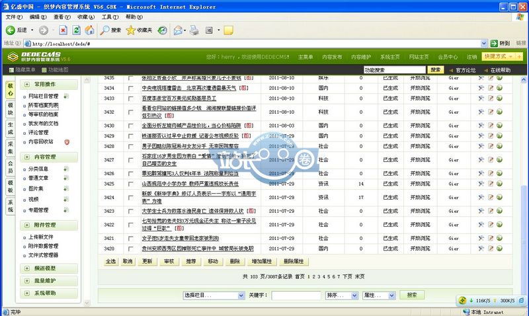Viewport: 529px width, 316px height.
Task: Check the box for article 3422
Action: (130, 225)
